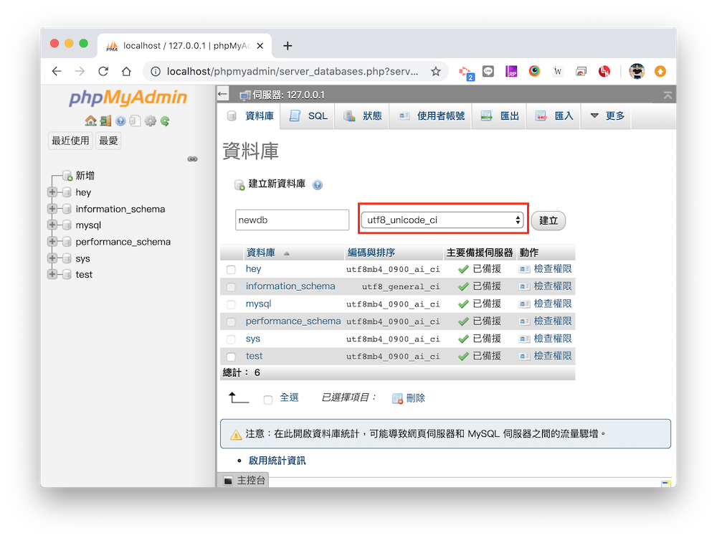The height and width of the screenshot is (541, 717).
Task: Open the sys database link in table
Action: click(253, 339)
